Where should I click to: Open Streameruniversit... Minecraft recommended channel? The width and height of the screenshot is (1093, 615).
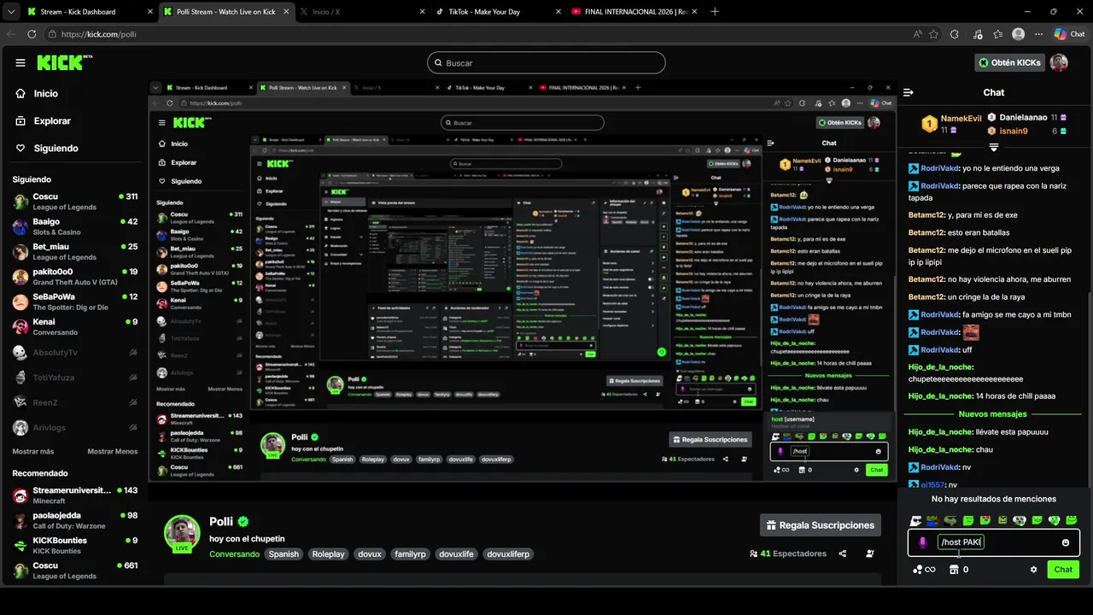[x=75, y=495]
